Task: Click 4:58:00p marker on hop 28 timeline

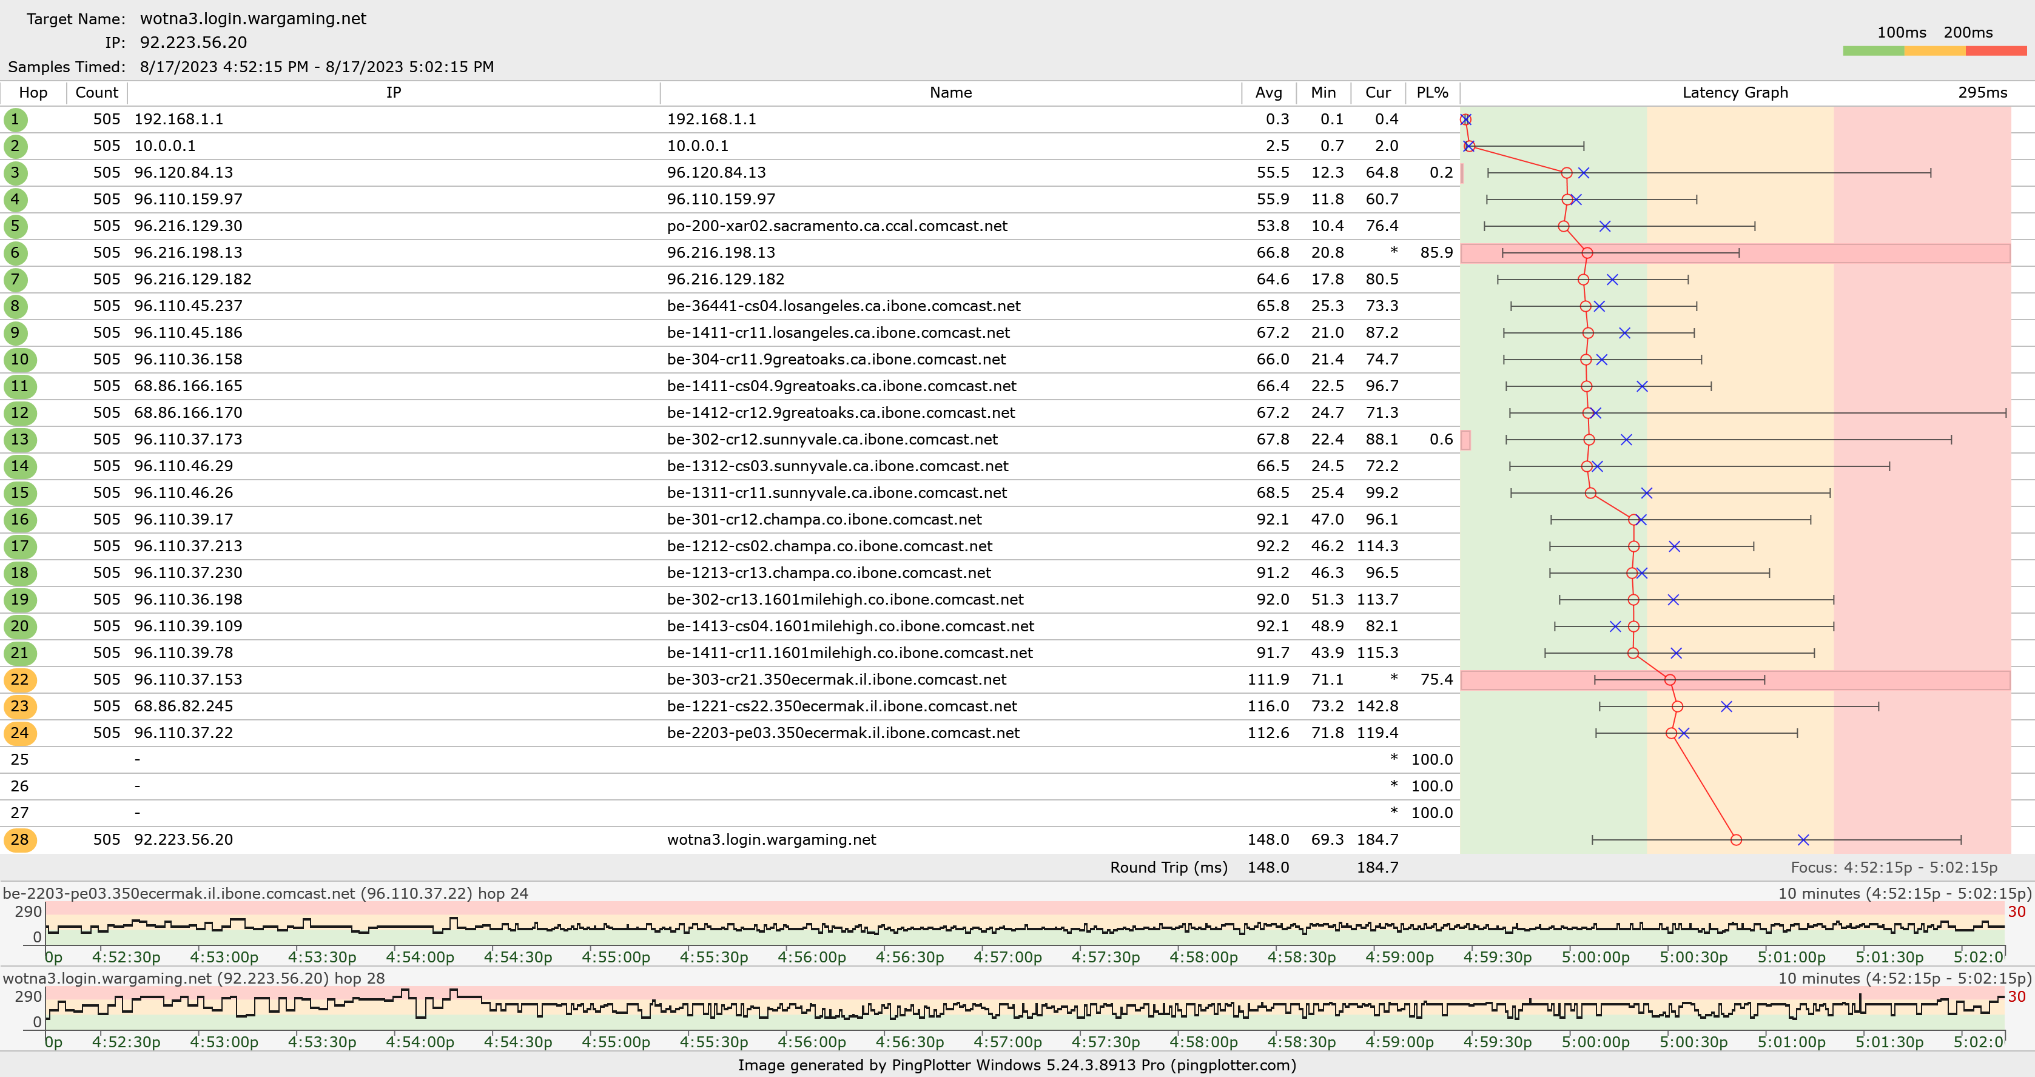Action: [1203, 1041]
